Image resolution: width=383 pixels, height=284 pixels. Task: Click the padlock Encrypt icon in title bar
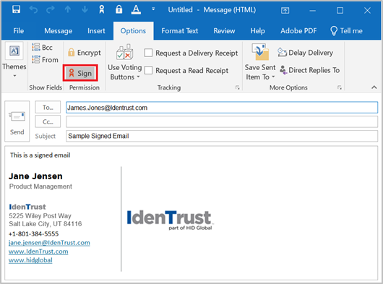(119, 10)
